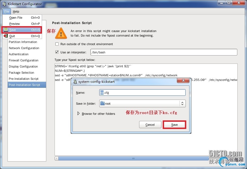Click the interpreter field with /bin/bash
This screenshot has height=169, width=247.
pyautogui.click(x=164, y=52)
